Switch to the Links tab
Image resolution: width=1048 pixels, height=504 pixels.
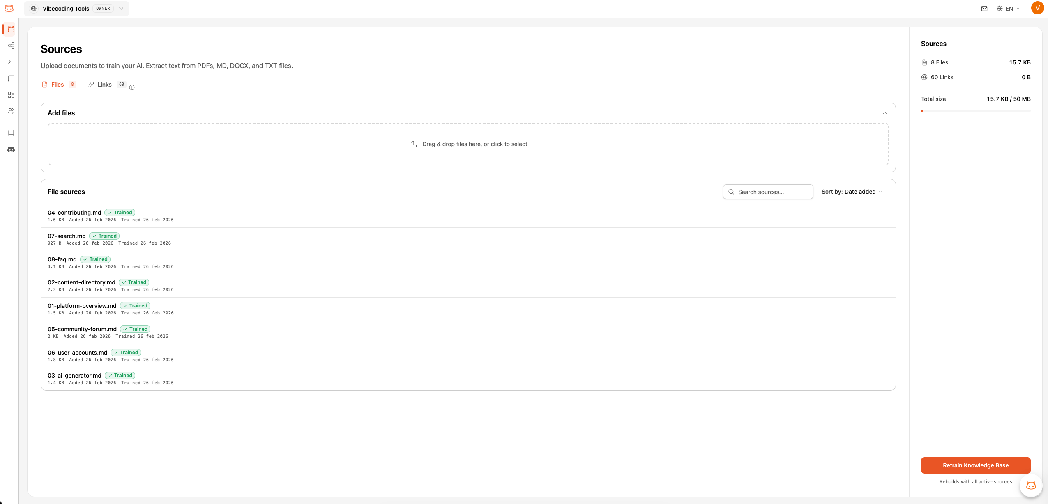point(107,85)
